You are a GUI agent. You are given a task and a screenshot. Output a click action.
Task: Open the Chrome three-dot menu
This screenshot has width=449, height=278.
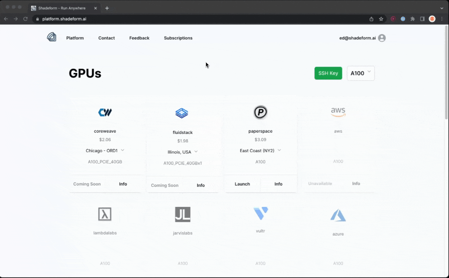pyautogui.click(x=442, y=19)
